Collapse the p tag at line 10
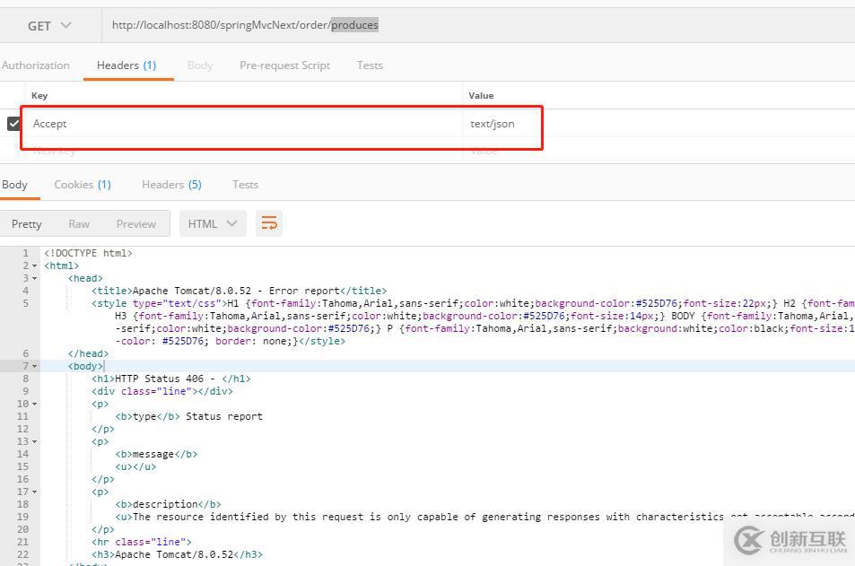Image resolution: width=855 pixels, height=566 pixels. point(35,404)
